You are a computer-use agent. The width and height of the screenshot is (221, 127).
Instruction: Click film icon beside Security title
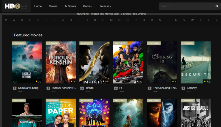coord(183,88)
